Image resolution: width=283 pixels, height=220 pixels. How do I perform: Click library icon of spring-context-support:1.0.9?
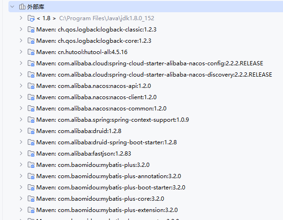click(x=31, y=120)
